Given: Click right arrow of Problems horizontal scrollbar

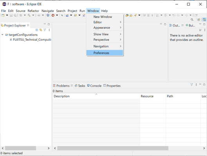Looking at the screenshot, I should [x=204, y=148].
